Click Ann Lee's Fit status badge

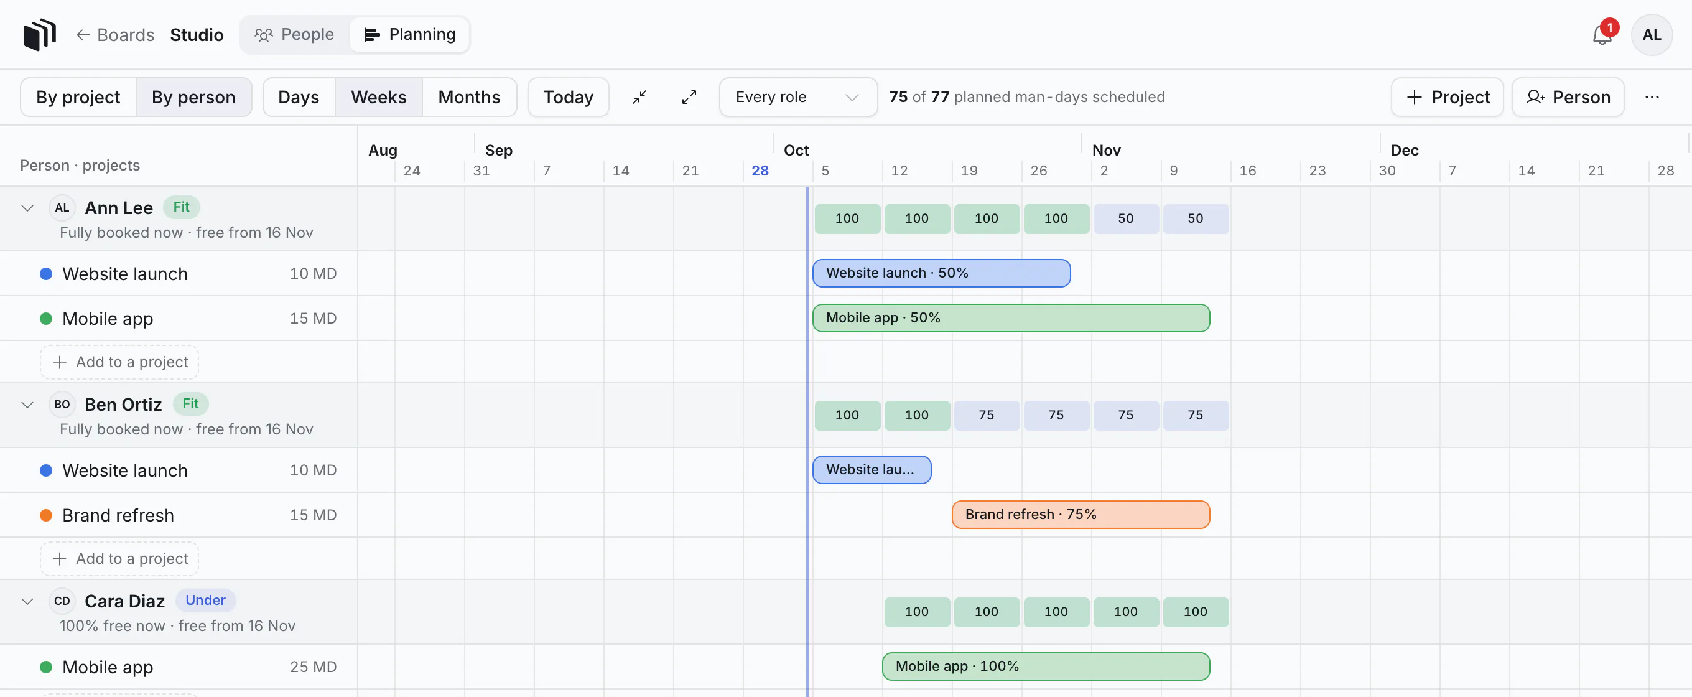pyautogui.click(x=181, y=207)
